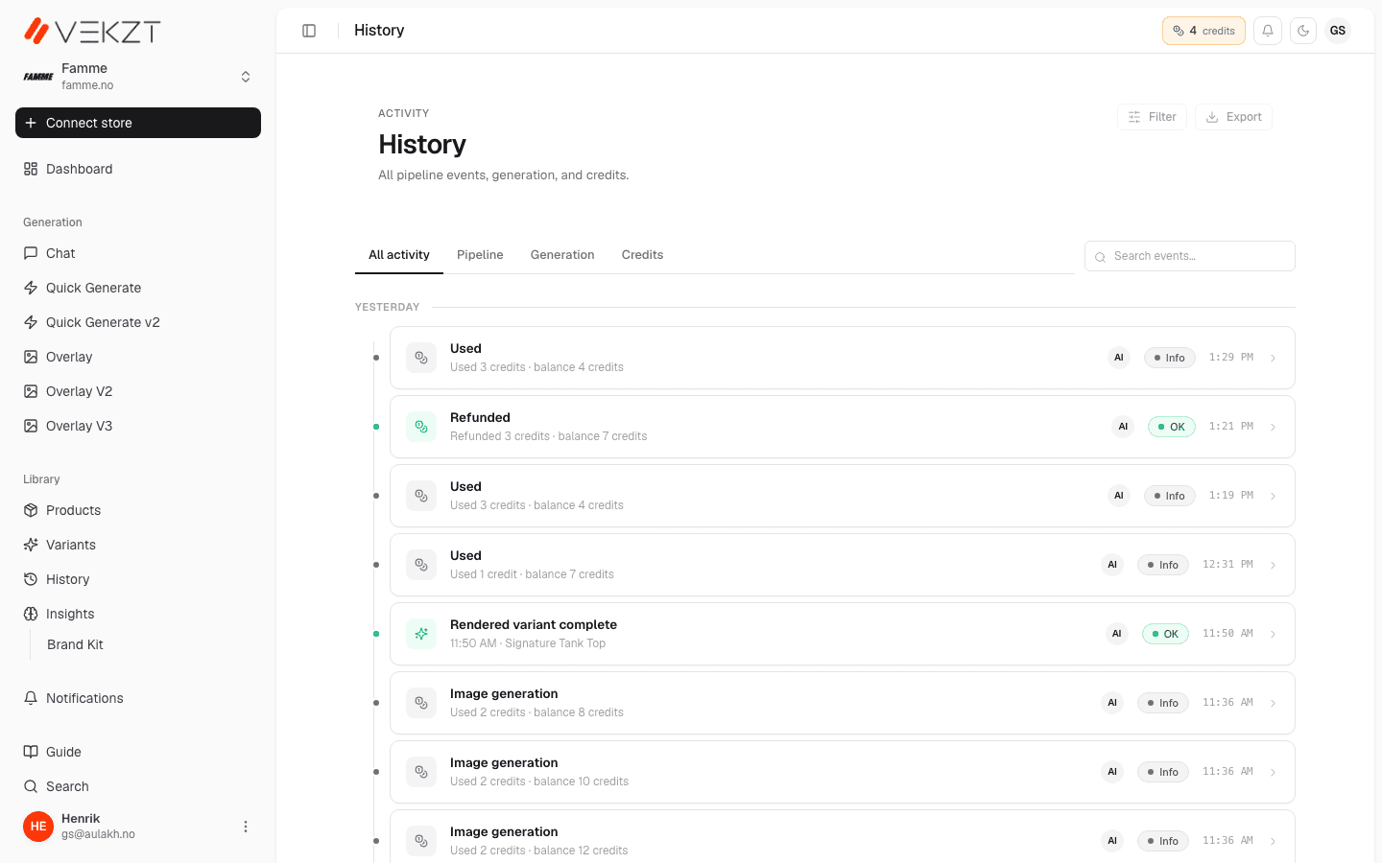Switch to dark mode with moon icon
This screenshot has width=1382, height=863.
pos(1303,31)
